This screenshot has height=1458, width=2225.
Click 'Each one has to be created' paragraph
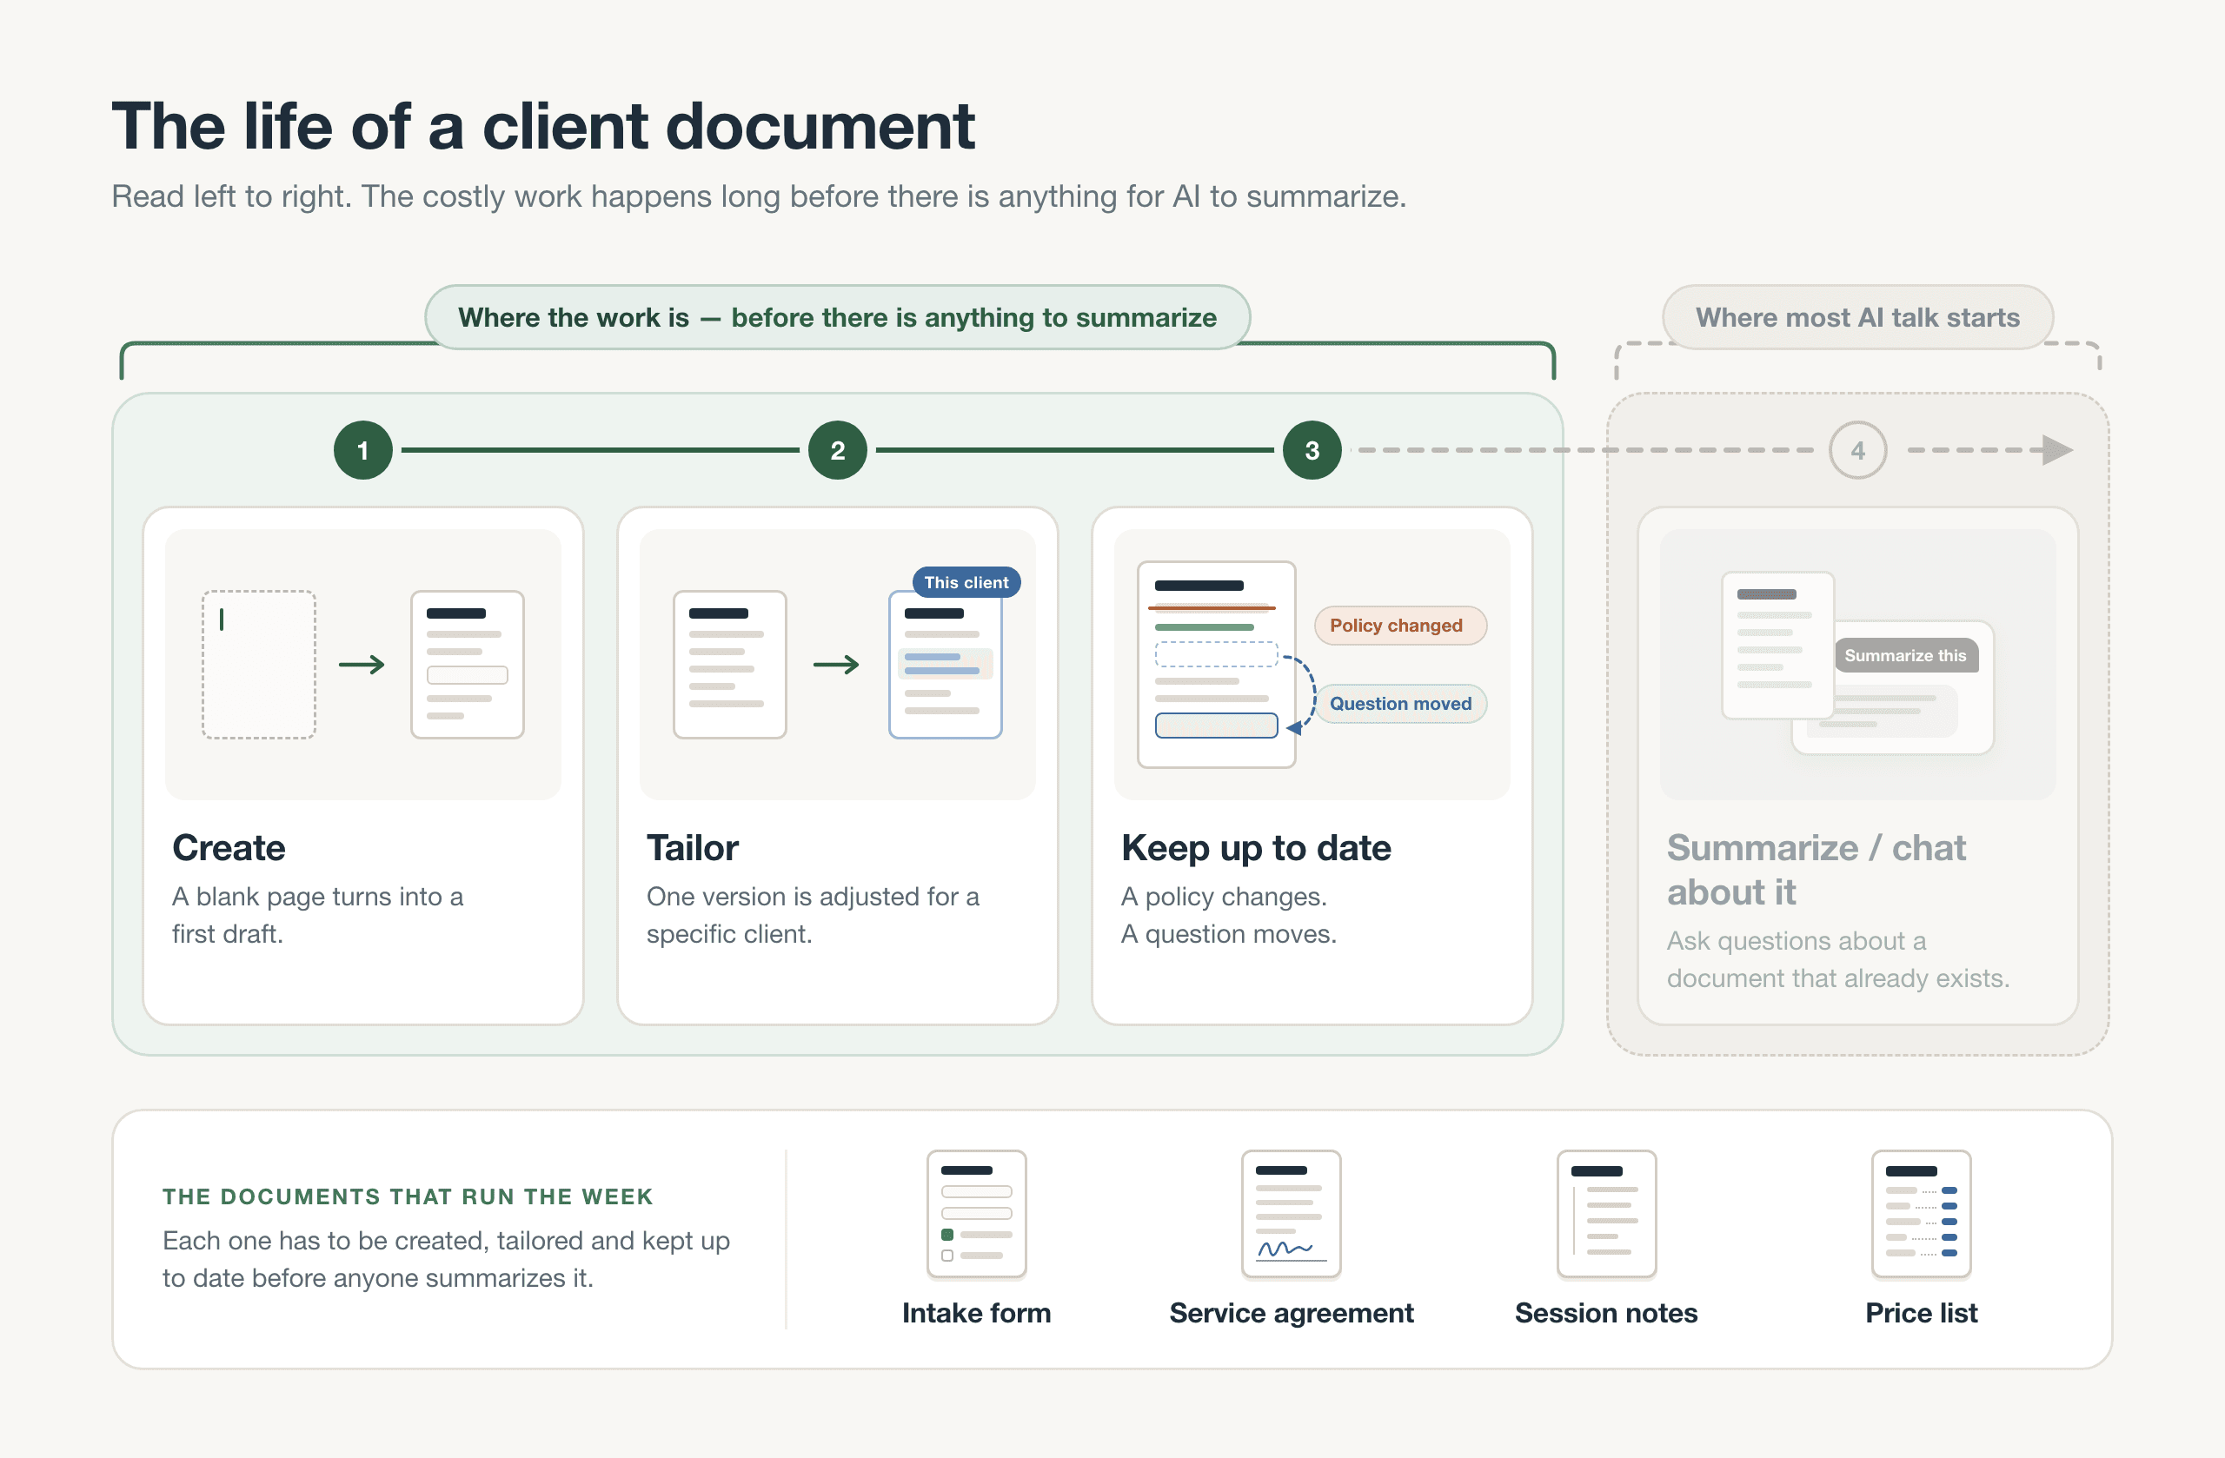(x=446, y=1259)
